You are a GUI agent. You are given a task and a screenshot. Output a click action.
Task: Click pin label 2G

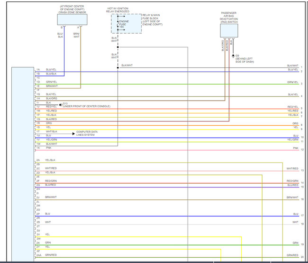[38, 185]
